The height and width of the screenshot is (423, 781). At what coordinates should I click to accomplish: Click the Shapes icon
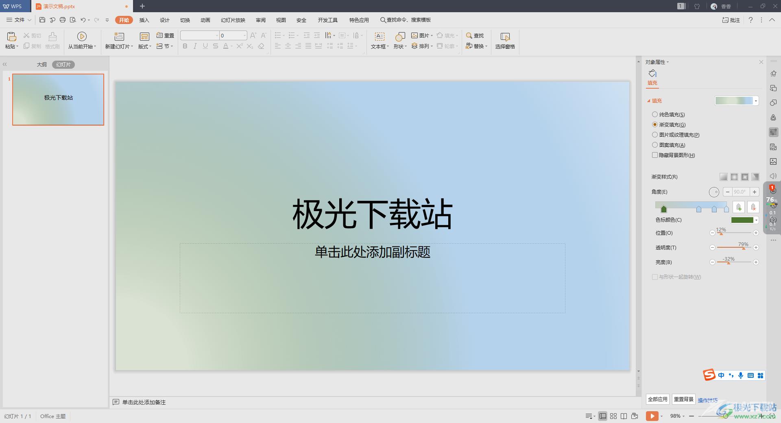pyautogui.click(x=400, y=37)
